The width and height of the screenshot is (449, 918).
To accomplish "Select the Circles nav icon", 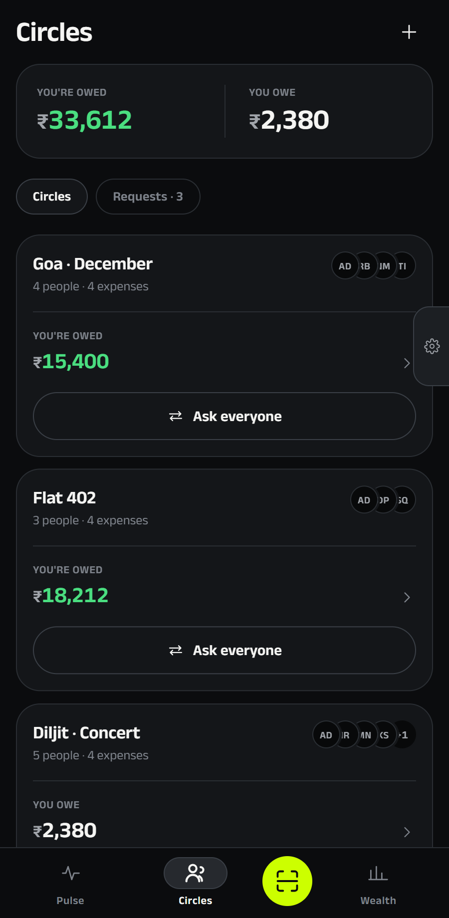I will point(196,873).
